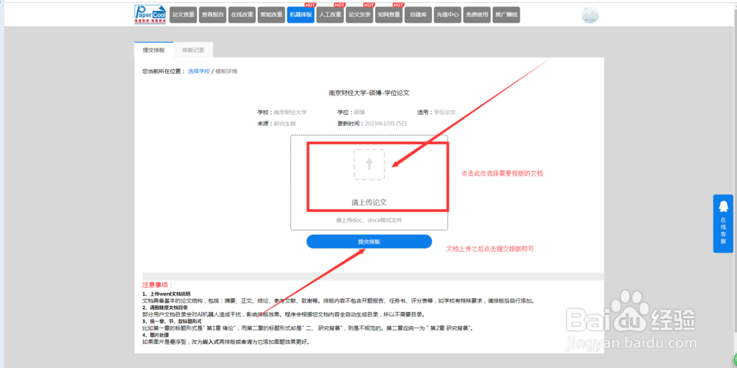The image size is (737, 368).
Task: Open the 免费使用 menu item
Action: [477, 15]
